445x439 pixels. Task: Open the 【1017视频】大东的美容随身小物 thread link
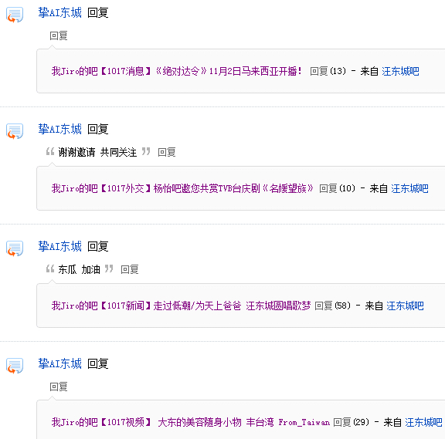tap(190, 422)
